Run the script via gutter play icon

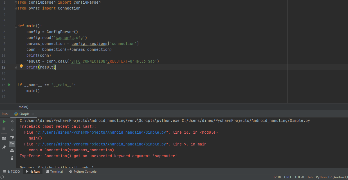[9, 85]
